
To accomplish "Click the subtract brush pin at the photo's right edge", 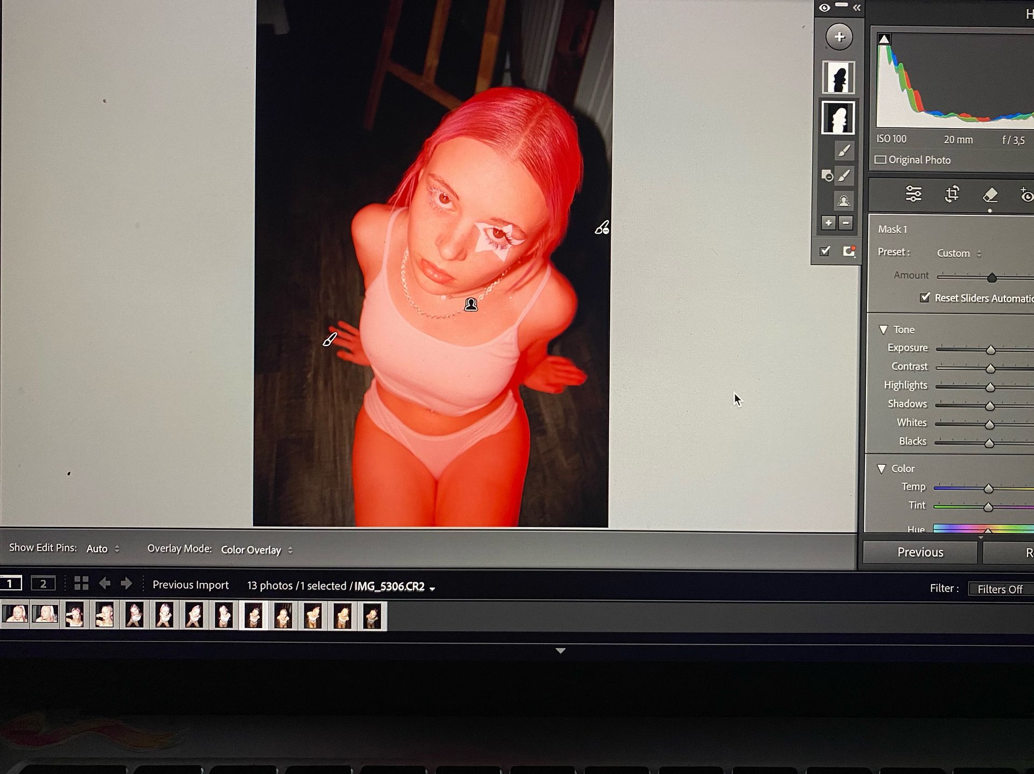I will tap(602, 228).
